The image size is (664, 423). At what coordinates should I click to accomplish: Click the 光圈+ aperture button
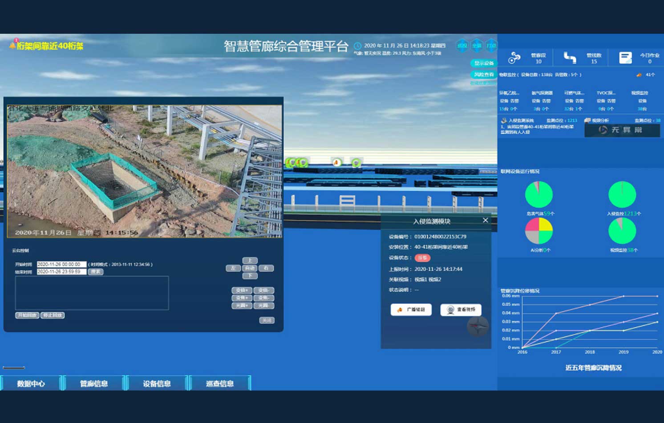(242, 305)
